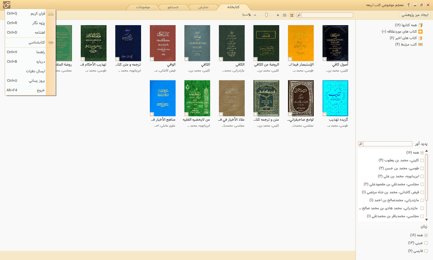
Task: Check author filter مجلسي، محمدتقي بن مقصودعلي
Action: pos(422,184)
